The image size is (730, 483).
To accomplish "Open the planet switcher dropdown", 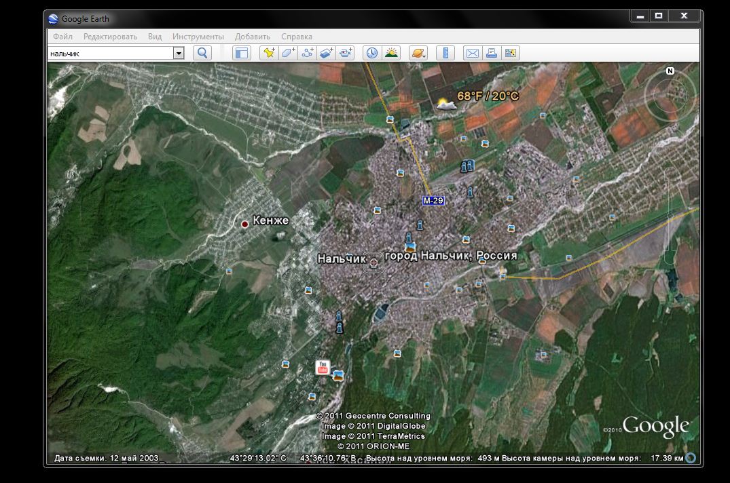I will [x=418, y=53].
